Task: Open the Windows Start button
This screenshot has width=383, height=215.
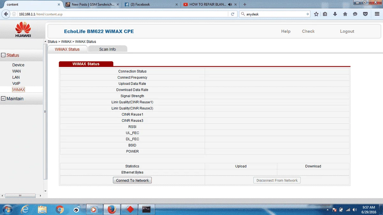Action: tap(7, 209)
